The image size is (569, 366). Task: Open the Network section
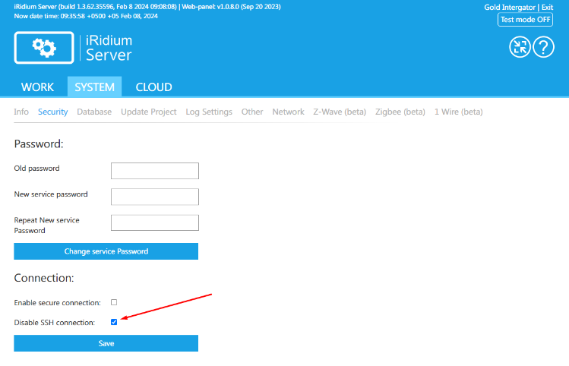[288, 112]
